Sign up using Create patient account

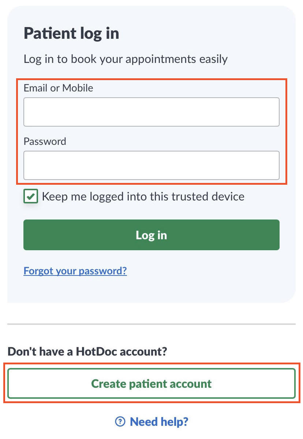(151, 383)
